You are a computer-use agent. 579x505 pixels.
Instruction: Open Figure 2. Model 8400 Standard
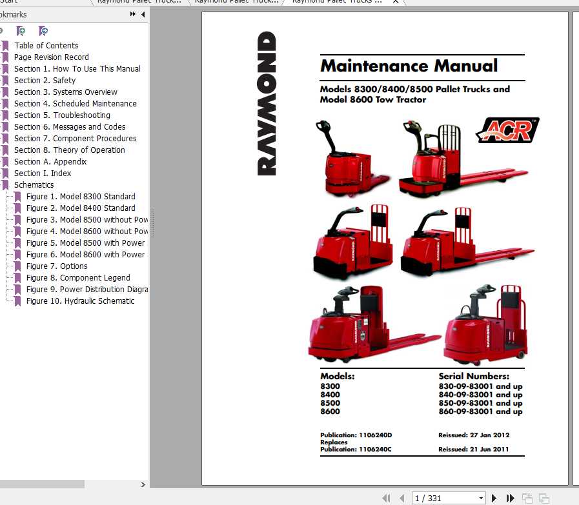point(81,208)
